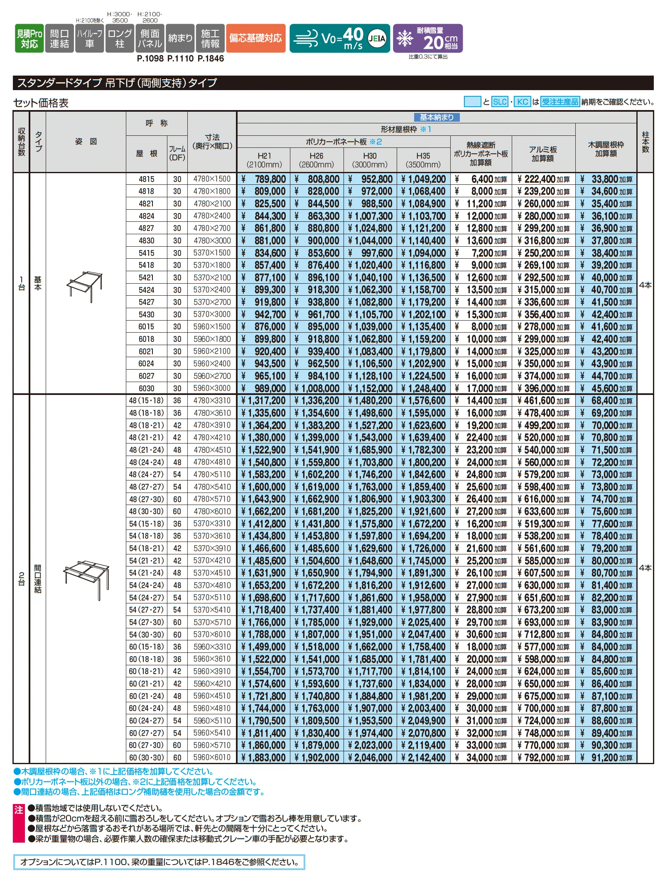
Task: Click the H21 (2100mm) column header
Action: [264, 160]
